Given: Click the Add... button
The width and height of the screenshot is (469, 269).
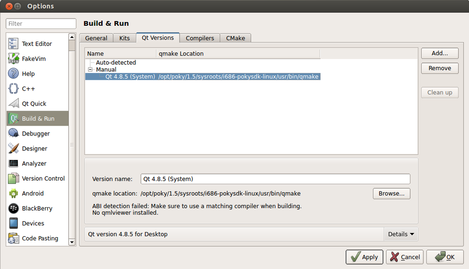Looking at the screenshot, I should pos(439,53).
